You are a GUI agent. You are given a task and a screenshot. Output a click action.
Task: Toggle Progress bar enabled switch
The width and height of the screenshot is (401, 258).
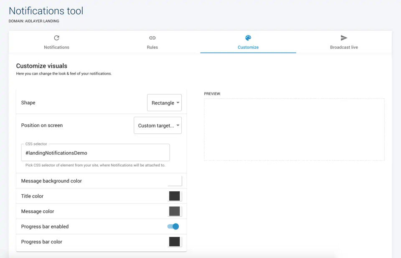point(173,226)
